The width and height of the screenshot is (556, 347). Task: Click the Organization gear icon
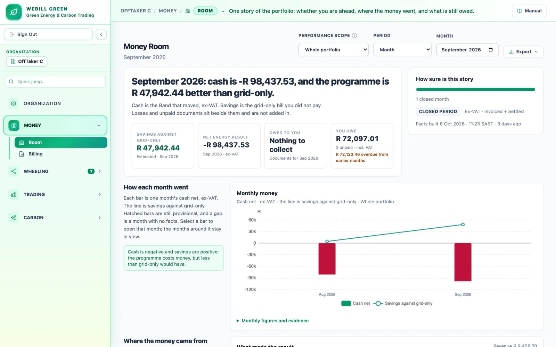tap(14, 103)
